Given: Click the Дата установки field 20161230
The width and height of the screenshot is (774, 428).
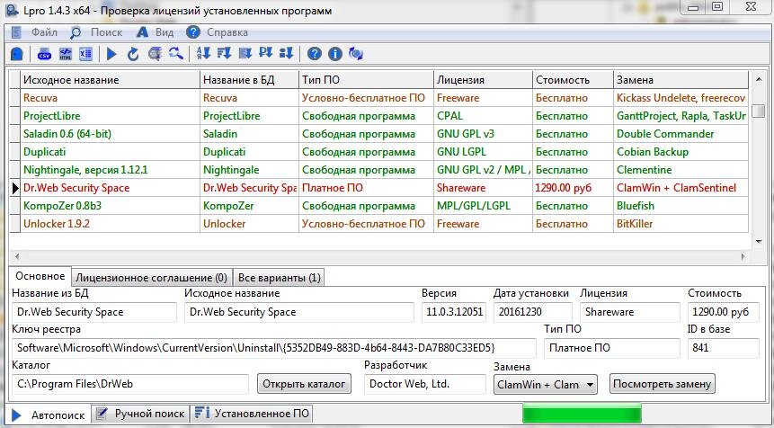Looking at the screenshot, I should (x=532, y=312).
